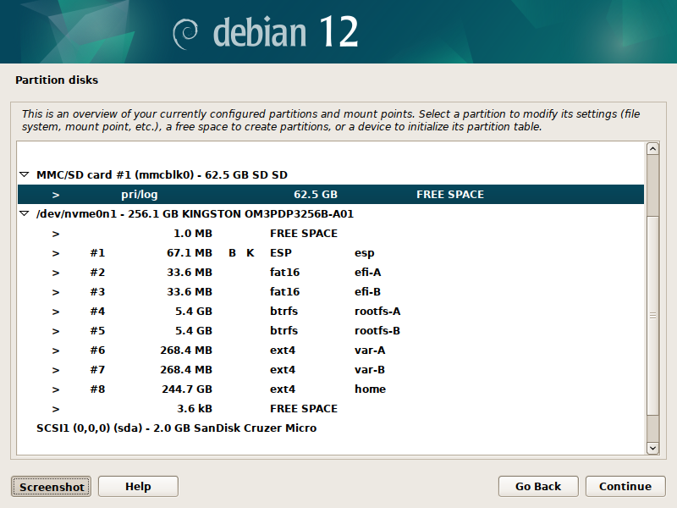The height and width of the screenshot is (508, 677).
Task: Click the arrow marker of partition #8 row
Action: coord(56,389)
